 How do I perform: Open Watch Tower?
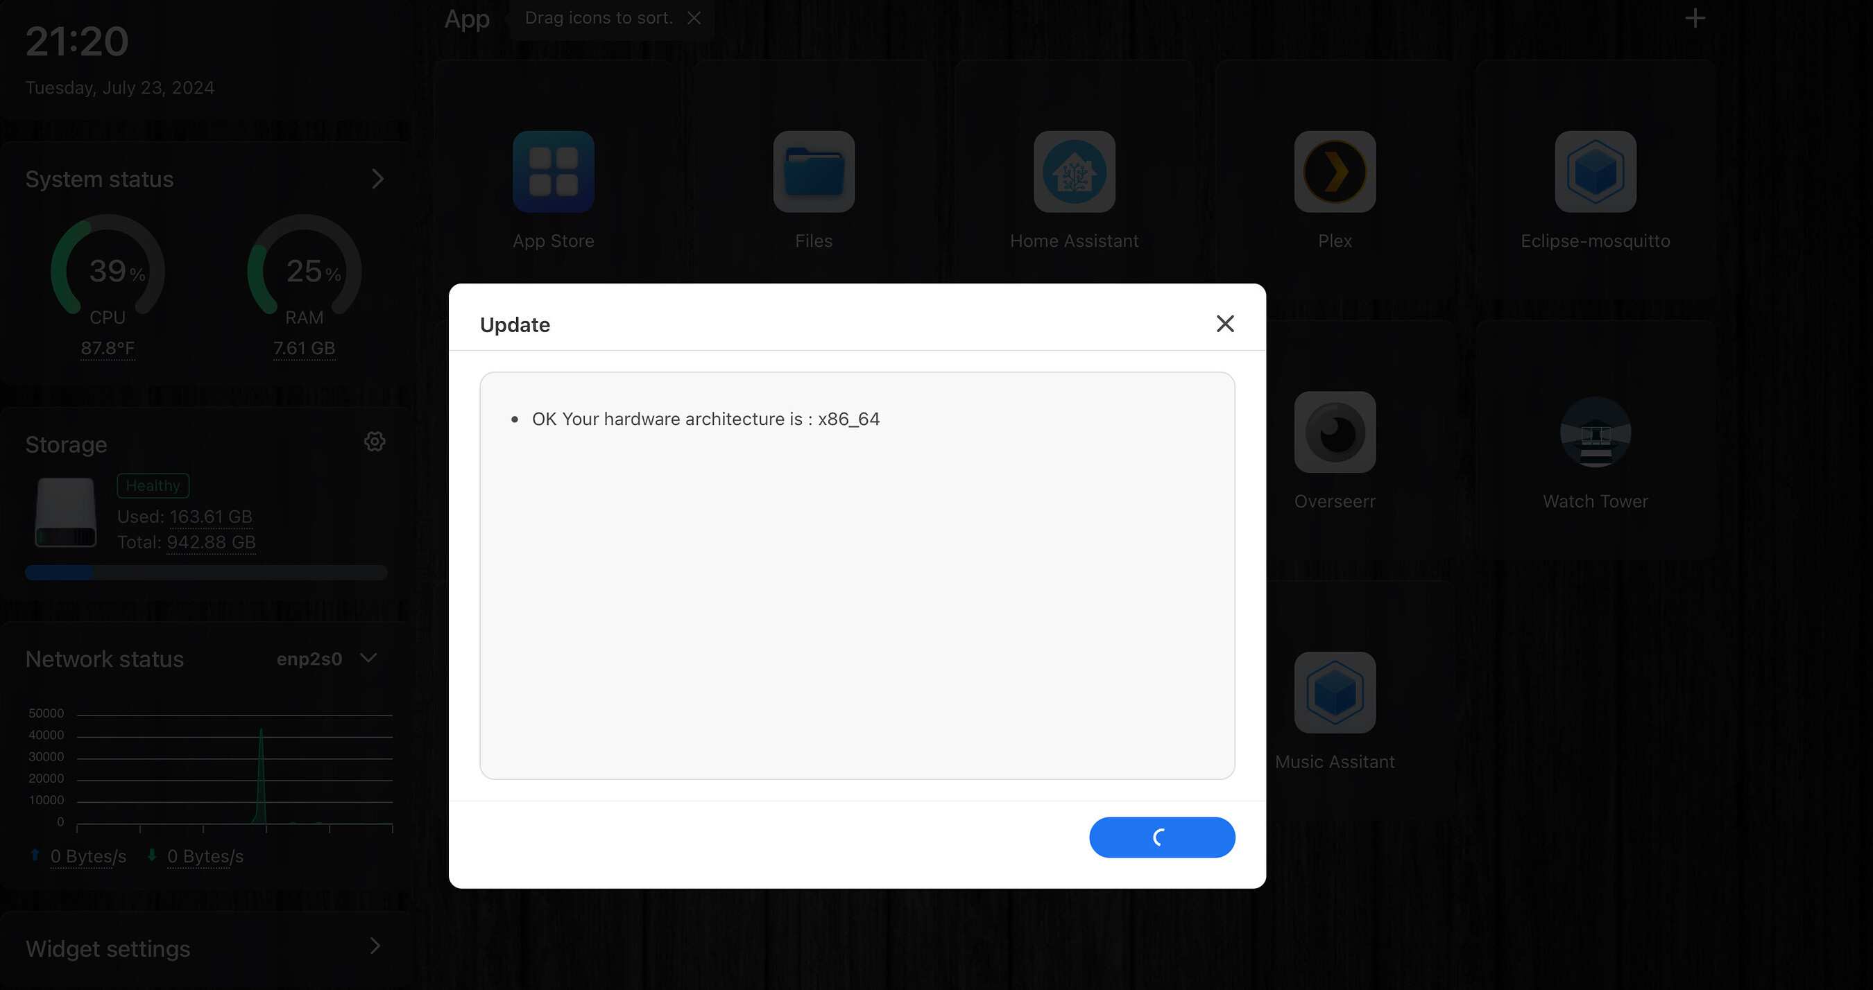(1596, 433)
